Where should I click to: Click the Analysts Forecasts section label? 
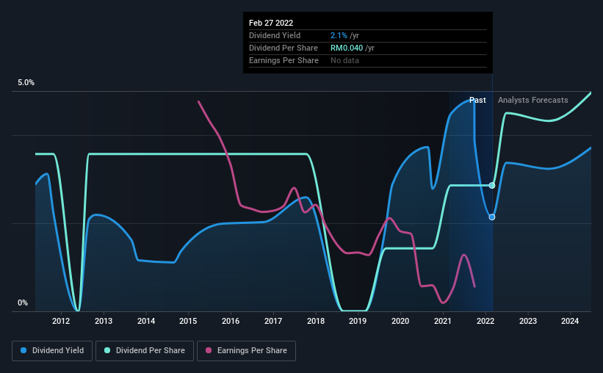point(532,100)
